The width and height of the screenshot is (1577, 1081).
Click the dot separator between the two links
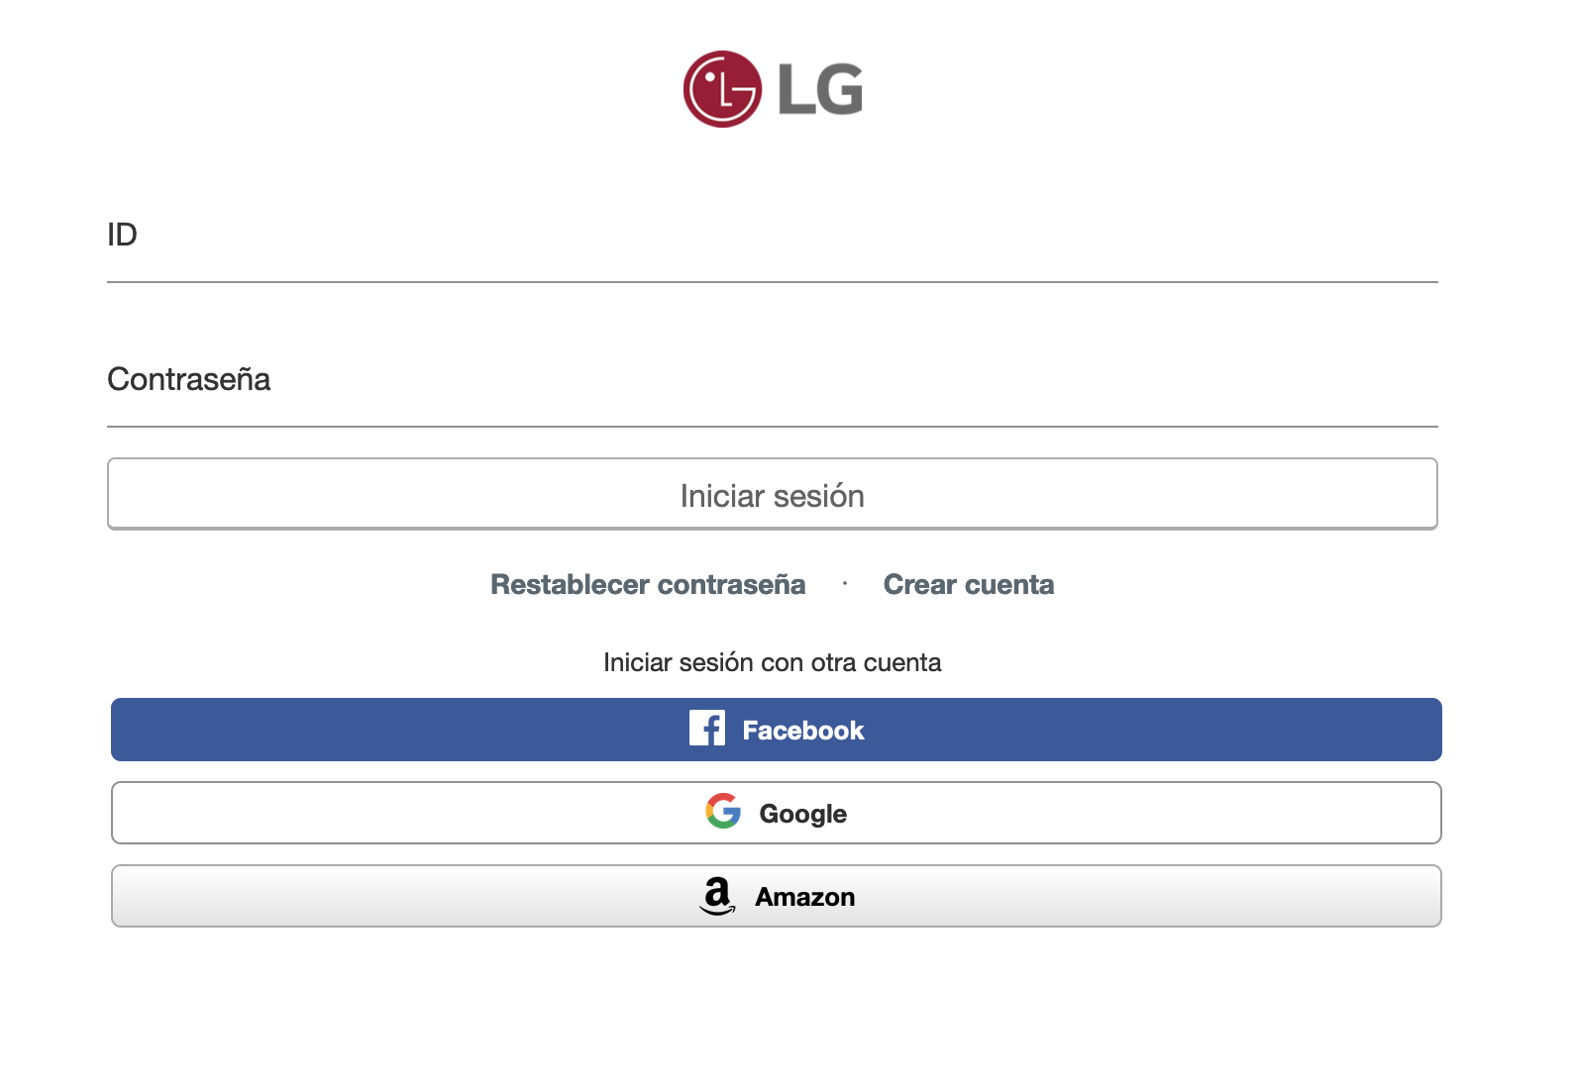845,584
